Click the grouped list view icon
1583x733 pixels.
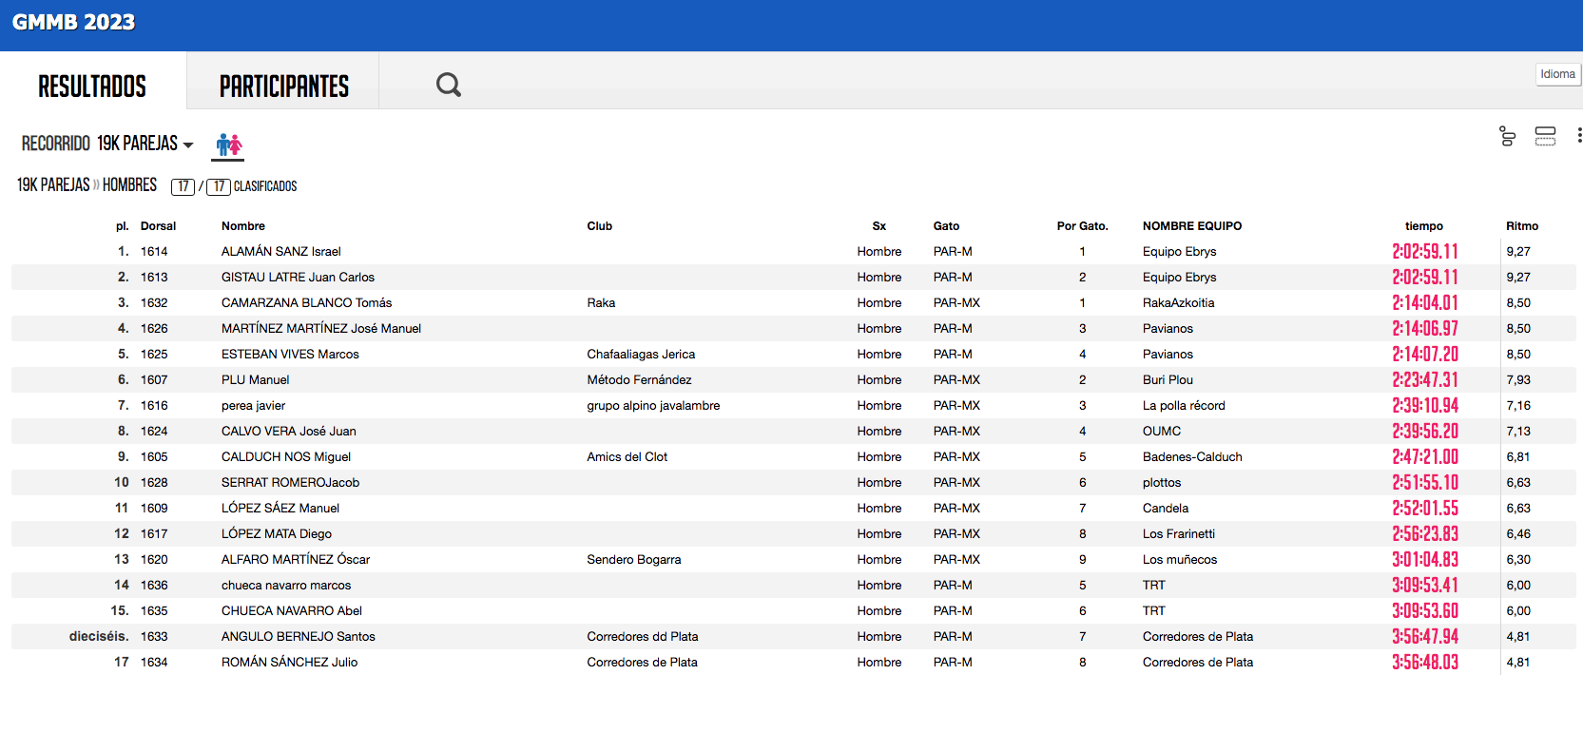tap(1507, 136)
